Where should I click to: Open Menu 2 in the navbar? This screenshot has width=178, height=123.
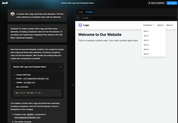pyautogui.click(x=160, y=25)
